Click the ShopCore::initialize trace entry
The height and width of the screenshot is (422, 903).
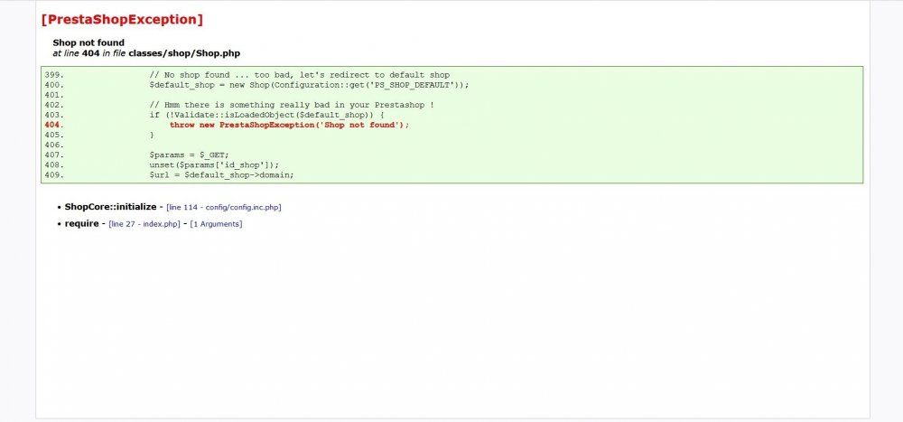pos(110,207)
